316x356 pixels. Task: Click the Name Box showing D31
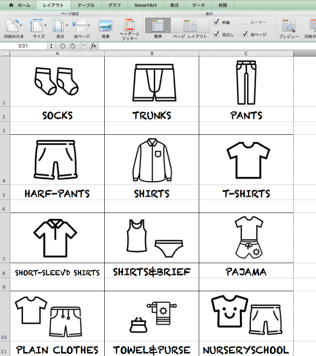pyautogui.click(x=24, y=46)
